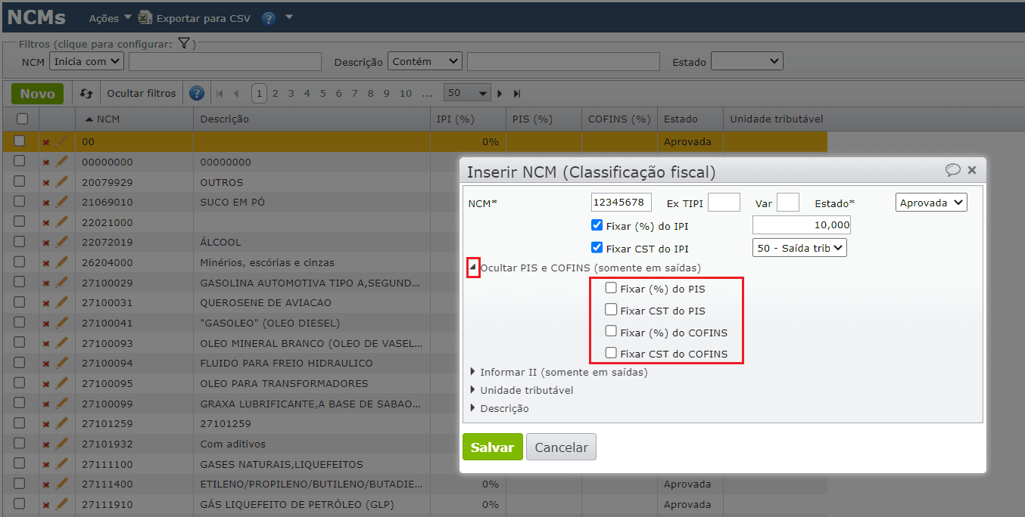The width and height of the screenshot is (1025, 517).
Task: Go to page 10
Action: 406,94
